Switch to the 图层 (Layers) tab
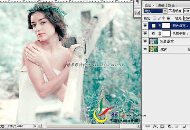Image resolution: width=190 pixels, height=130 pixels. point(148,5)
